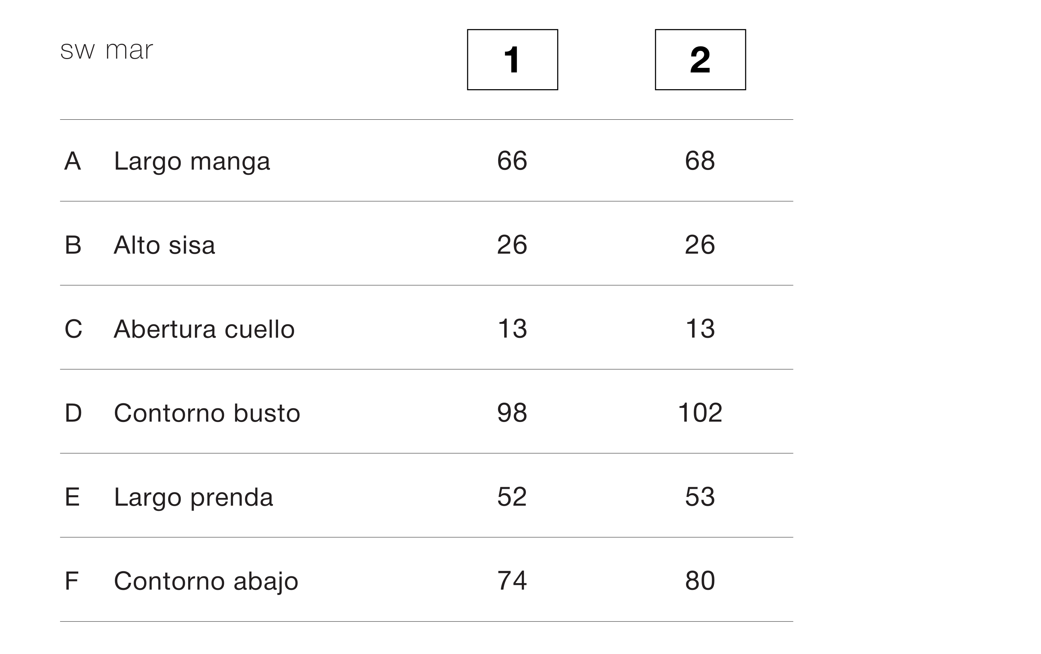Click the 'Largo manga' row label
Viewport: 1041px width, 654px height.
(192, 162)
